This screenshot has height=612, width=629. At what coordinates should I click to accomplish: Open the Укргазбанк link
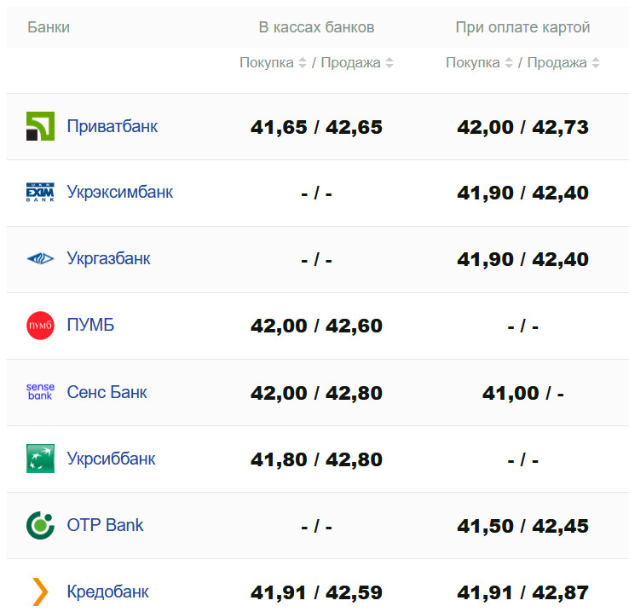tap(109, 258)
